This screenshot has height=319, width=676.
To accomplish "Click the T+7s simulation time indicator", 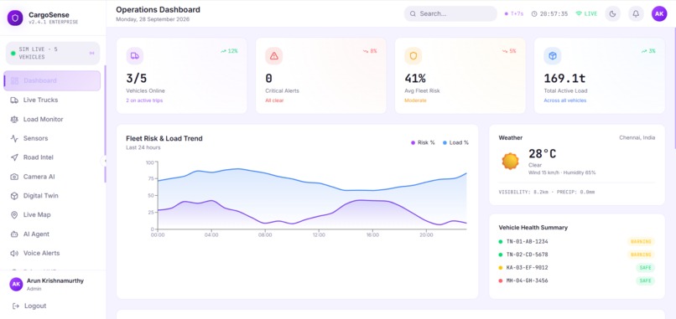I will click(x=514, y=13).
